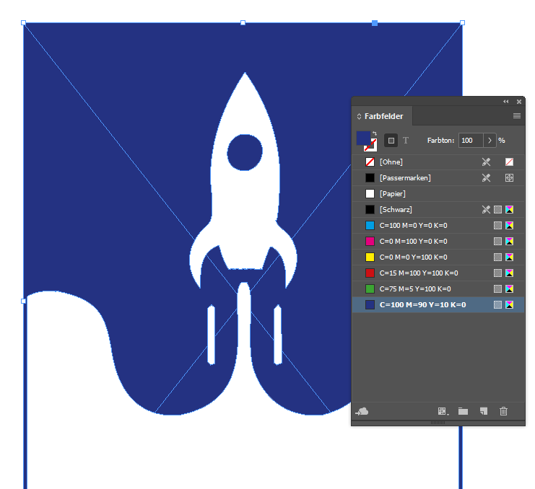
Task: Add swatch to CC library via cloud icon
Action: (362, 411)
